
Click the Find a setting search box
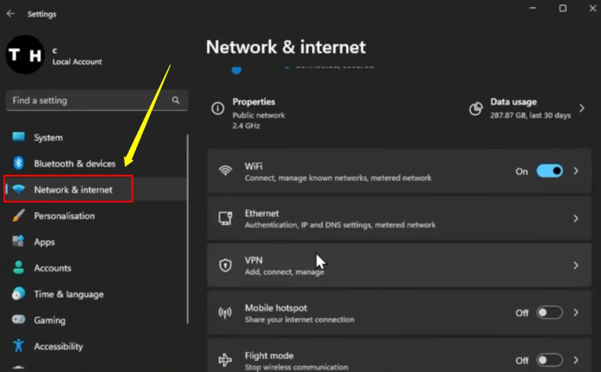tap(97, 100)
